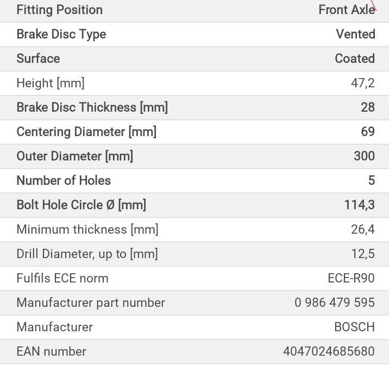The width and height of the screenshot is (389, 373).
Task: Click the Vented brake disc type value
Action: pyautogui.click(x=355, y=34)
